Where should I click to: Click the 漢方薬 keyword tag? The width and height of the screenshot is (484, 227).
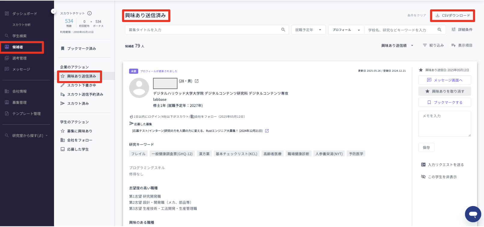(204, 154)
